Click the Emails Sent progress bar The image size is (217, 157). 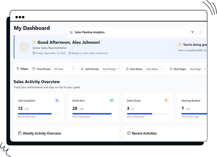coord(93,114)
